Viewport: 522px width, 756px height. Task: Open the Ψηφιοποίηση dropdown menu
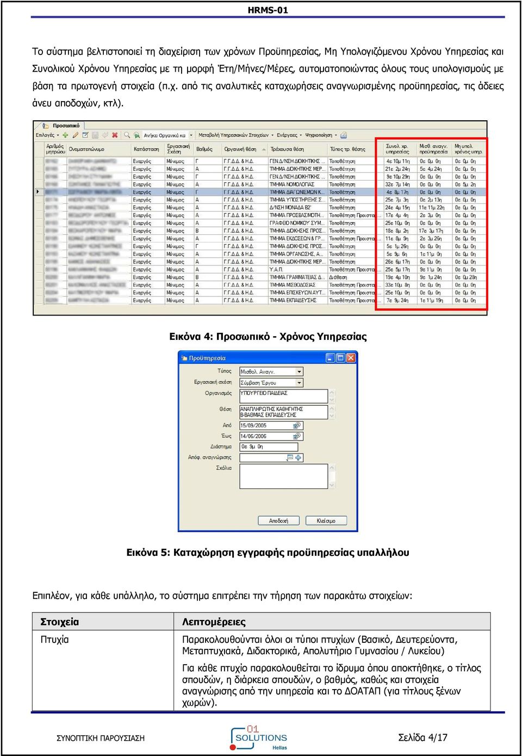[x=321, y=135]
